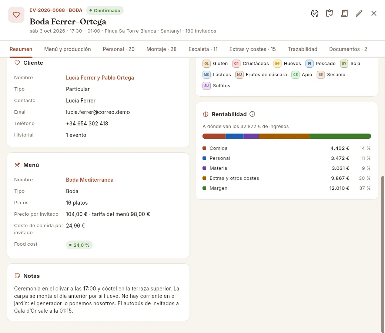Click the utensils icon beside Menú heading
This screenshot has height=333, width=385.
coord(17,165)
